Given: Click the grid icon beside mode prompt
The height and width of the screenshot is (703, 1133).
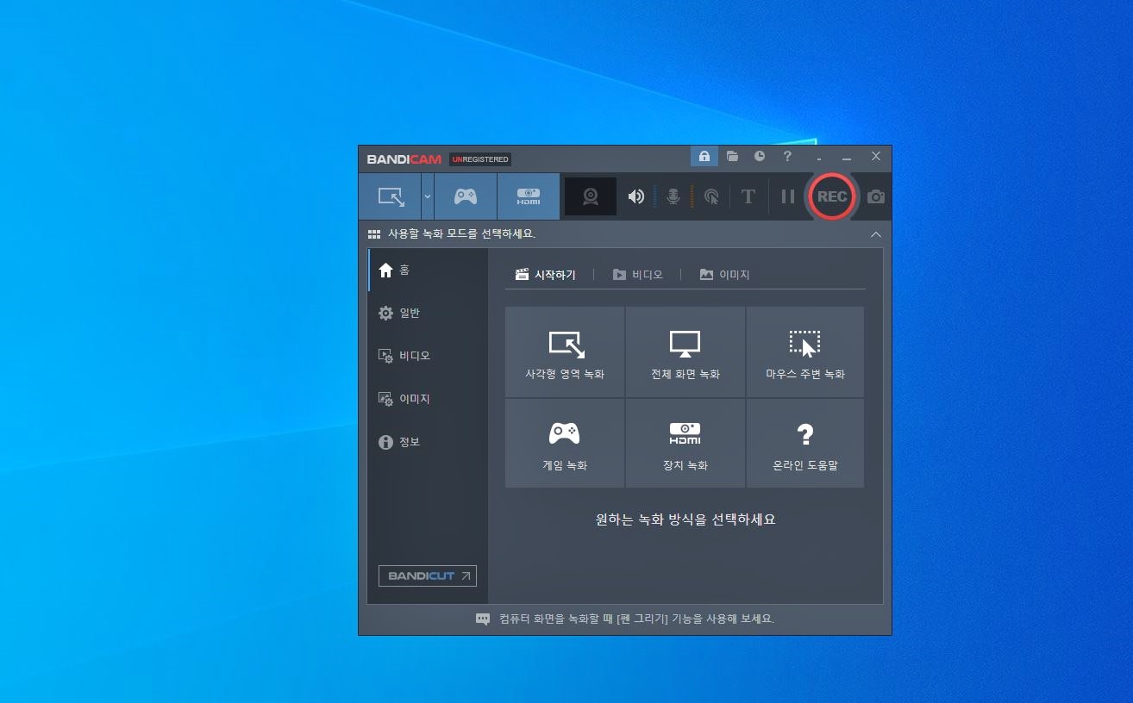Looking at the screenshot, I should point(374,234).
